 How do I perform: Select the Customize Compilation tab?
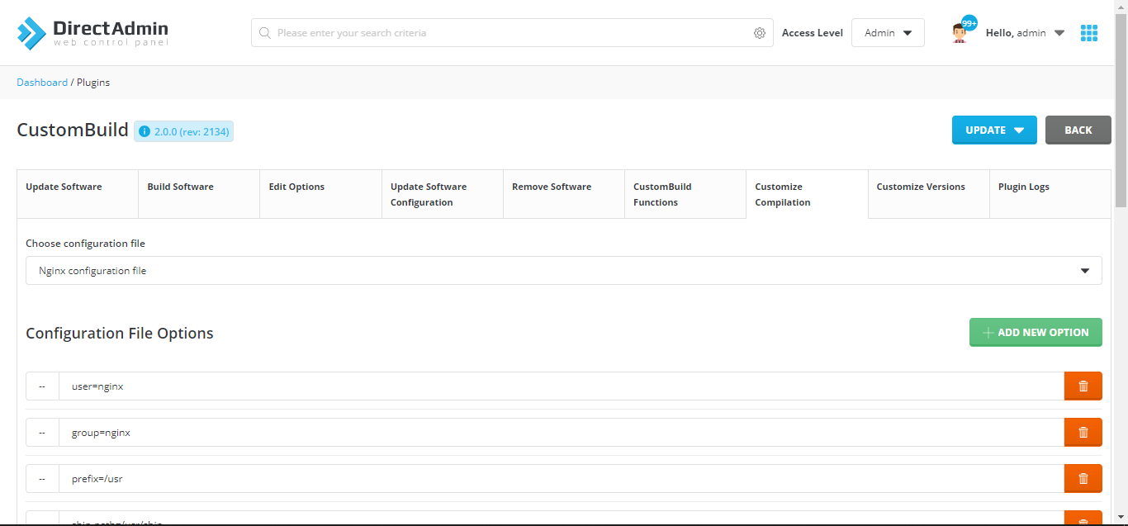[x=807, y=194]
